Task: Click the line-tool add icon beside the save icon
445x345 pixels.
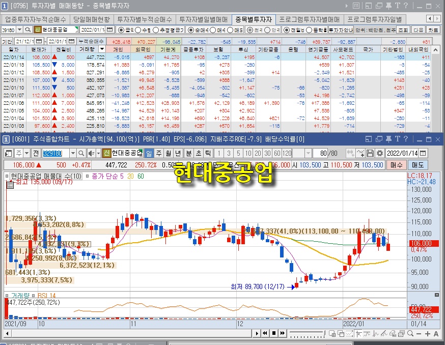Action: pyautogui.click(x=360, y=153)
